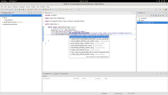Click the Problems view filter icon
The width and height of the screenshot is (168, 95).
coord(157,74)
